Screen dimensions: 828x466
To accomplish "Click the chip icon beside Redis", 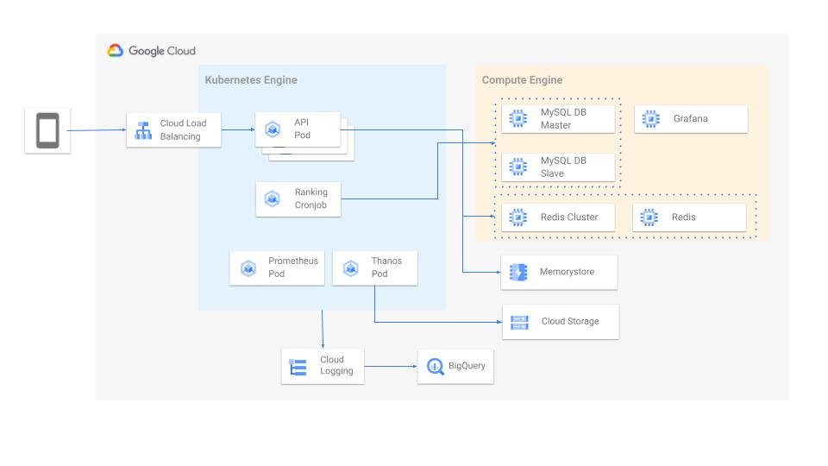I will (649, 217).
